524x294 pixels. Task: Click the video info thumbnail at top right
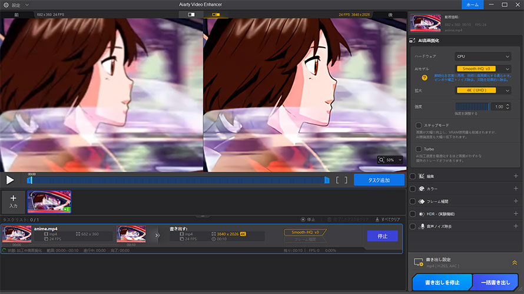[426, 23]
